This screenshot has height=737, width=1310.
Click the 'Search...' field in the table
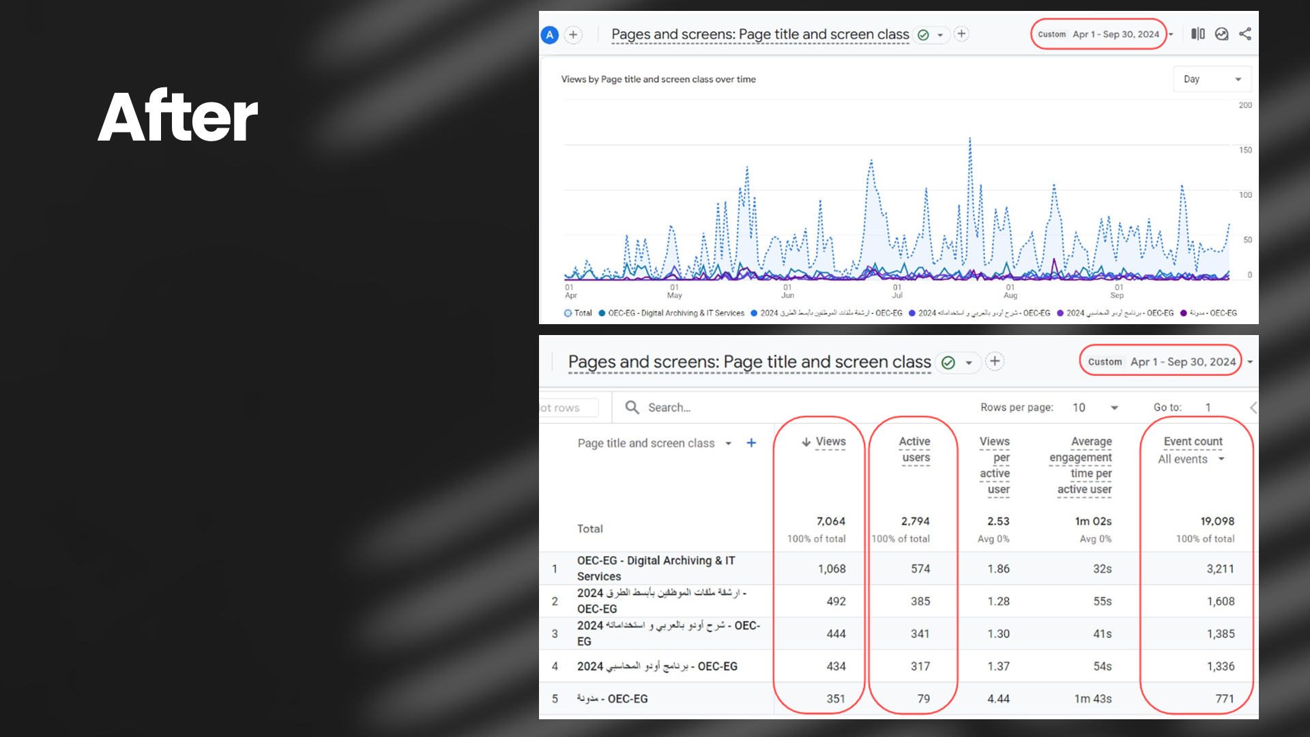click(x=669, y=407)
